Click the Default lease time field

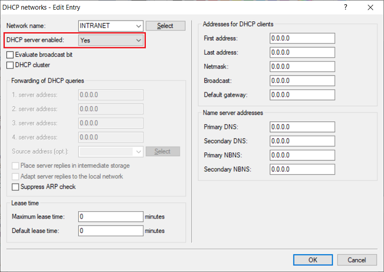110,231
